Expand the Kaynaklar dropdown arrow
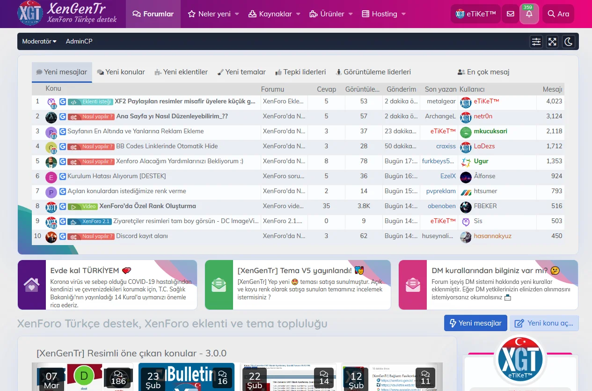Screen dimensions: 592x391 point(298,14)
